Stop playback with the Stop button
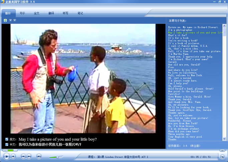 click(13, 156)
